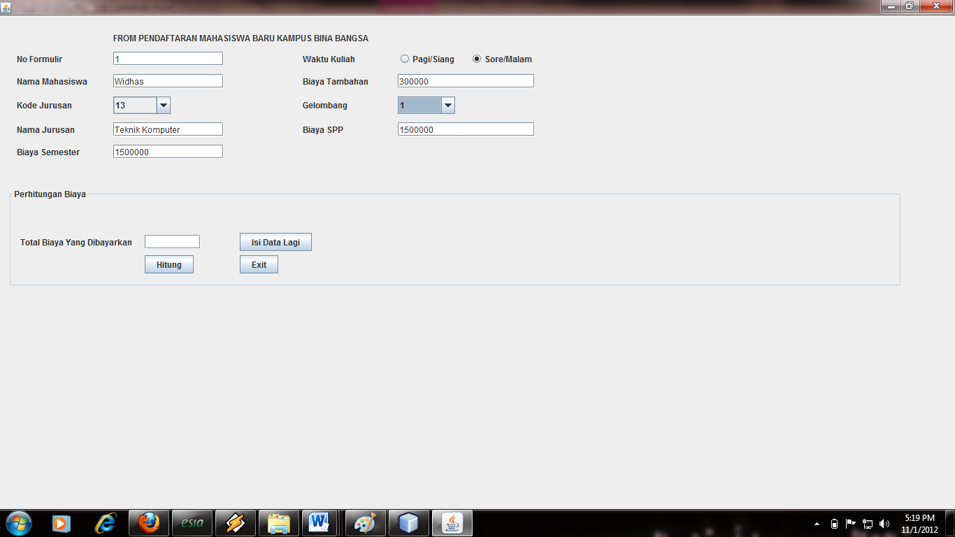
Task: Open Winamp via the lightning bolt taskbar icon
Action: point(235,522)
